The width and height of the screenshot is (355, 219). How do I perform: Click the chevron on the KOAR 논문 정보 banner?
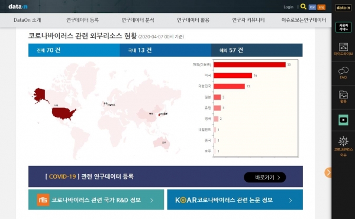tap(291, 200)
